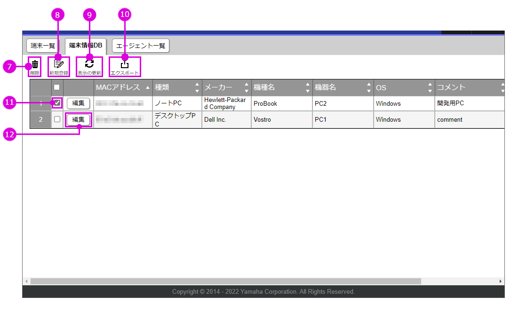Refresh the list via 表示の更新 icon
The height and width of the screenshot is (329, 527).
pyautogui.click(x=89, y=66)
